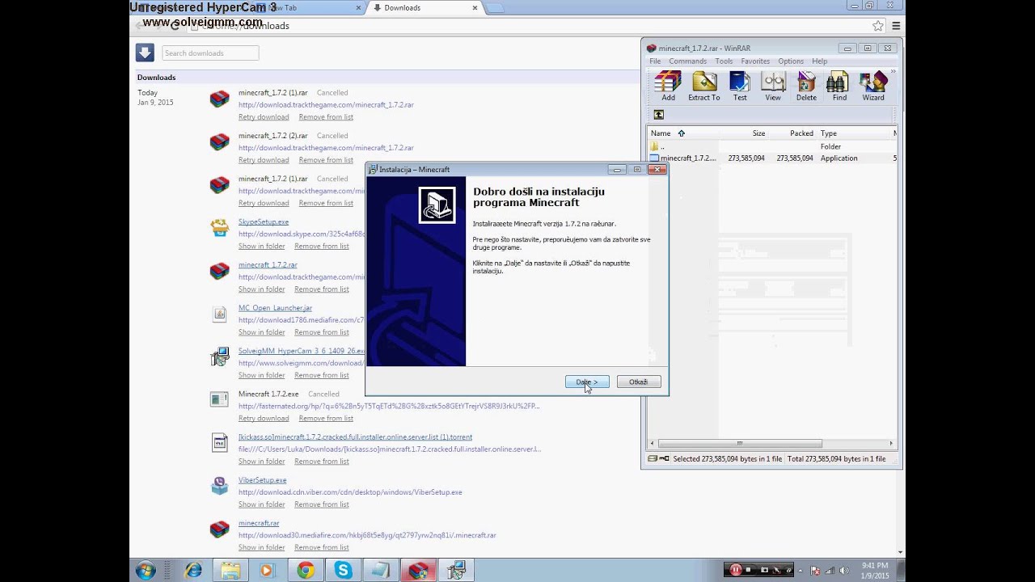Open Windows Media Player from taskbar
1035x582 pixels.
coord(267,571)
